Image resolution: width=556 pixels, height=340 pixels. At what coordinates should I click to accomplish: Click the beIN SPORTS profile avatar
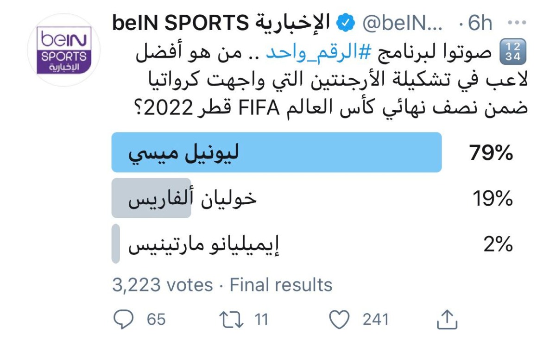(64, 50)
